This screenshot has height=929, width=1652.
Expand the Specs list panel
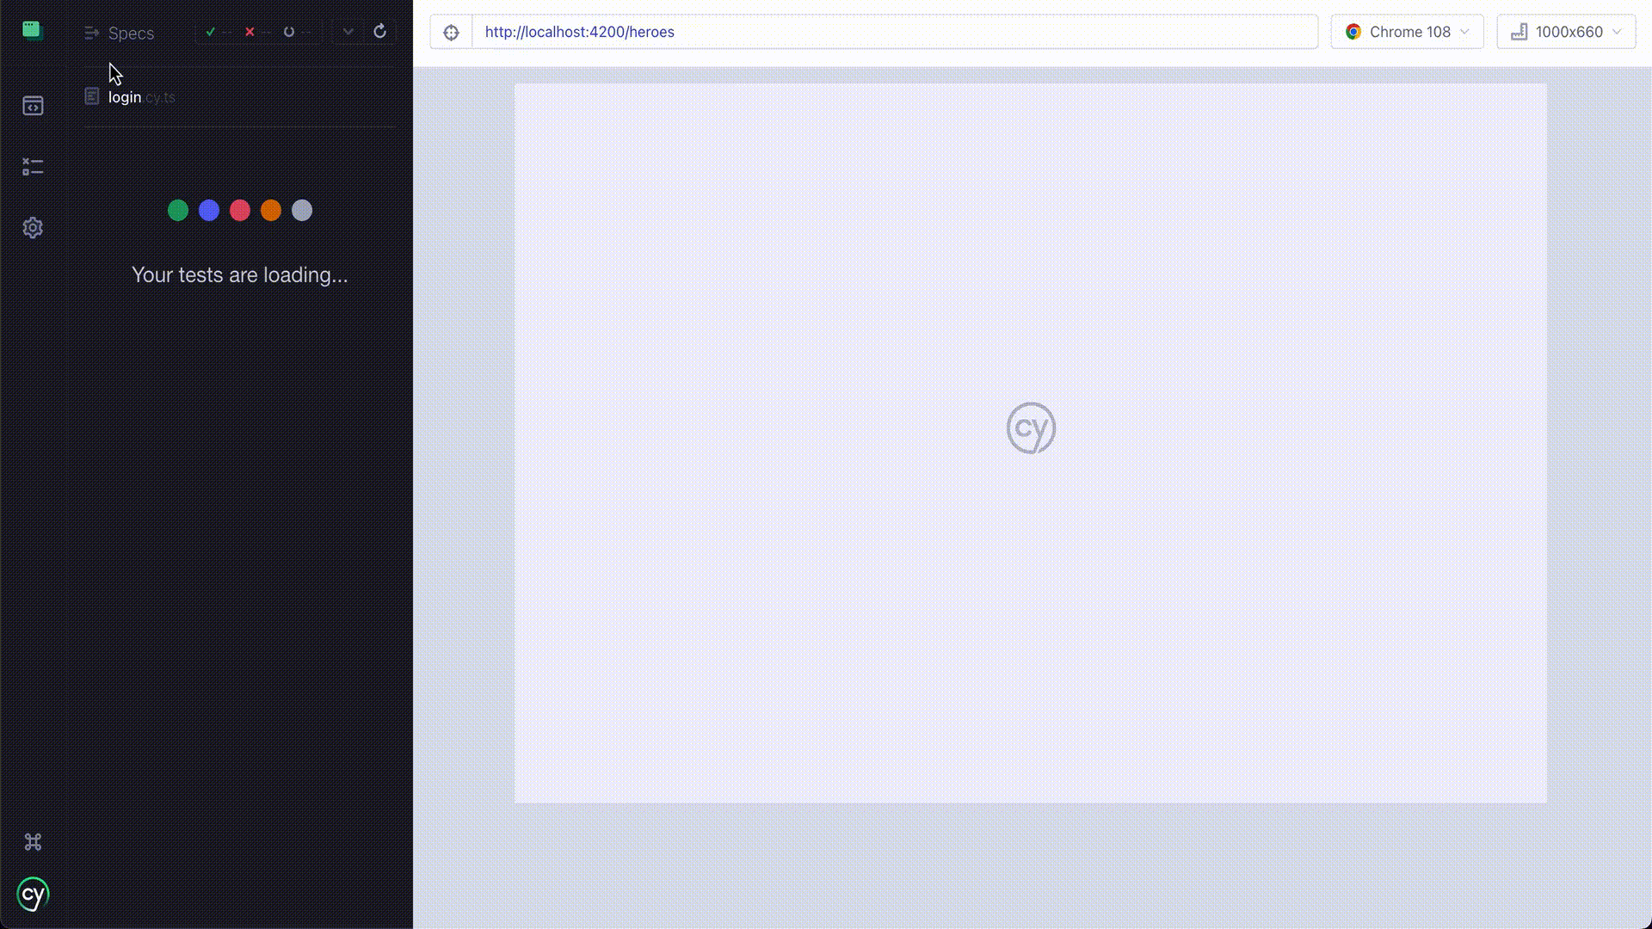92,33
